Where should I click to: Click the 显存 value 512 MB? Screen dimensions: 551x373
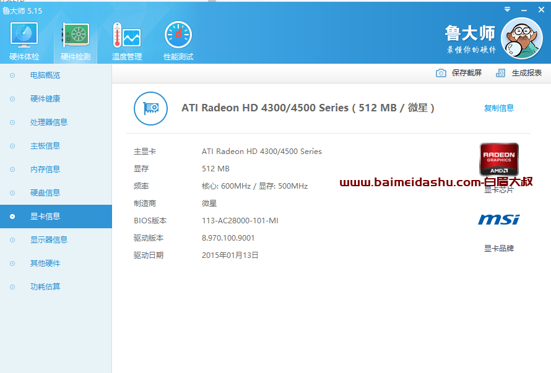(x=215, y=169)
